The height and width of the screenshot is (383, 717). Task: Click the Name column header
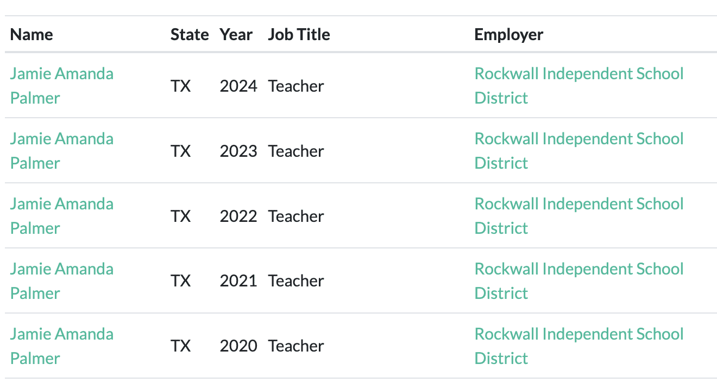coord(32,35)
